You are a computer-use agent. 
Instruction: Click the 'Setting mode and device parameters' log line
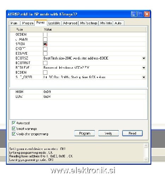click(37, 149)
